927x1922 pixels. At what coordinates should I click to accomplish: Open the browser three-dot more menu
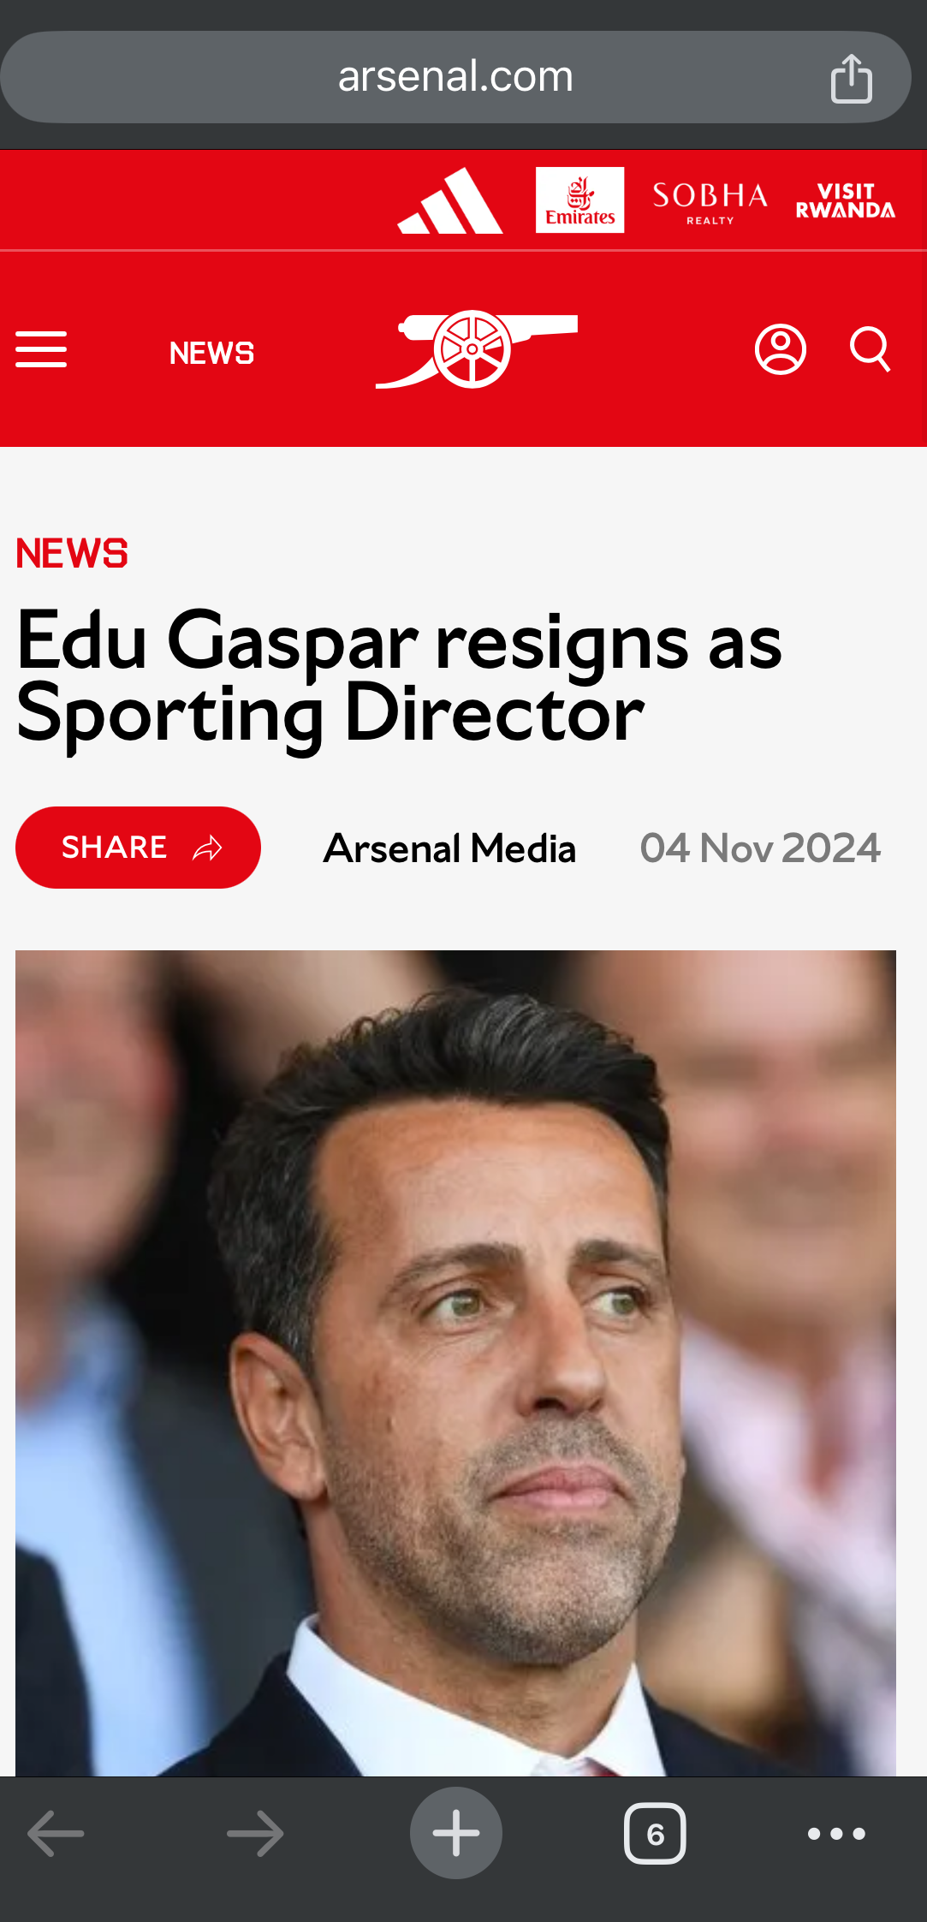click(836, 1833)
